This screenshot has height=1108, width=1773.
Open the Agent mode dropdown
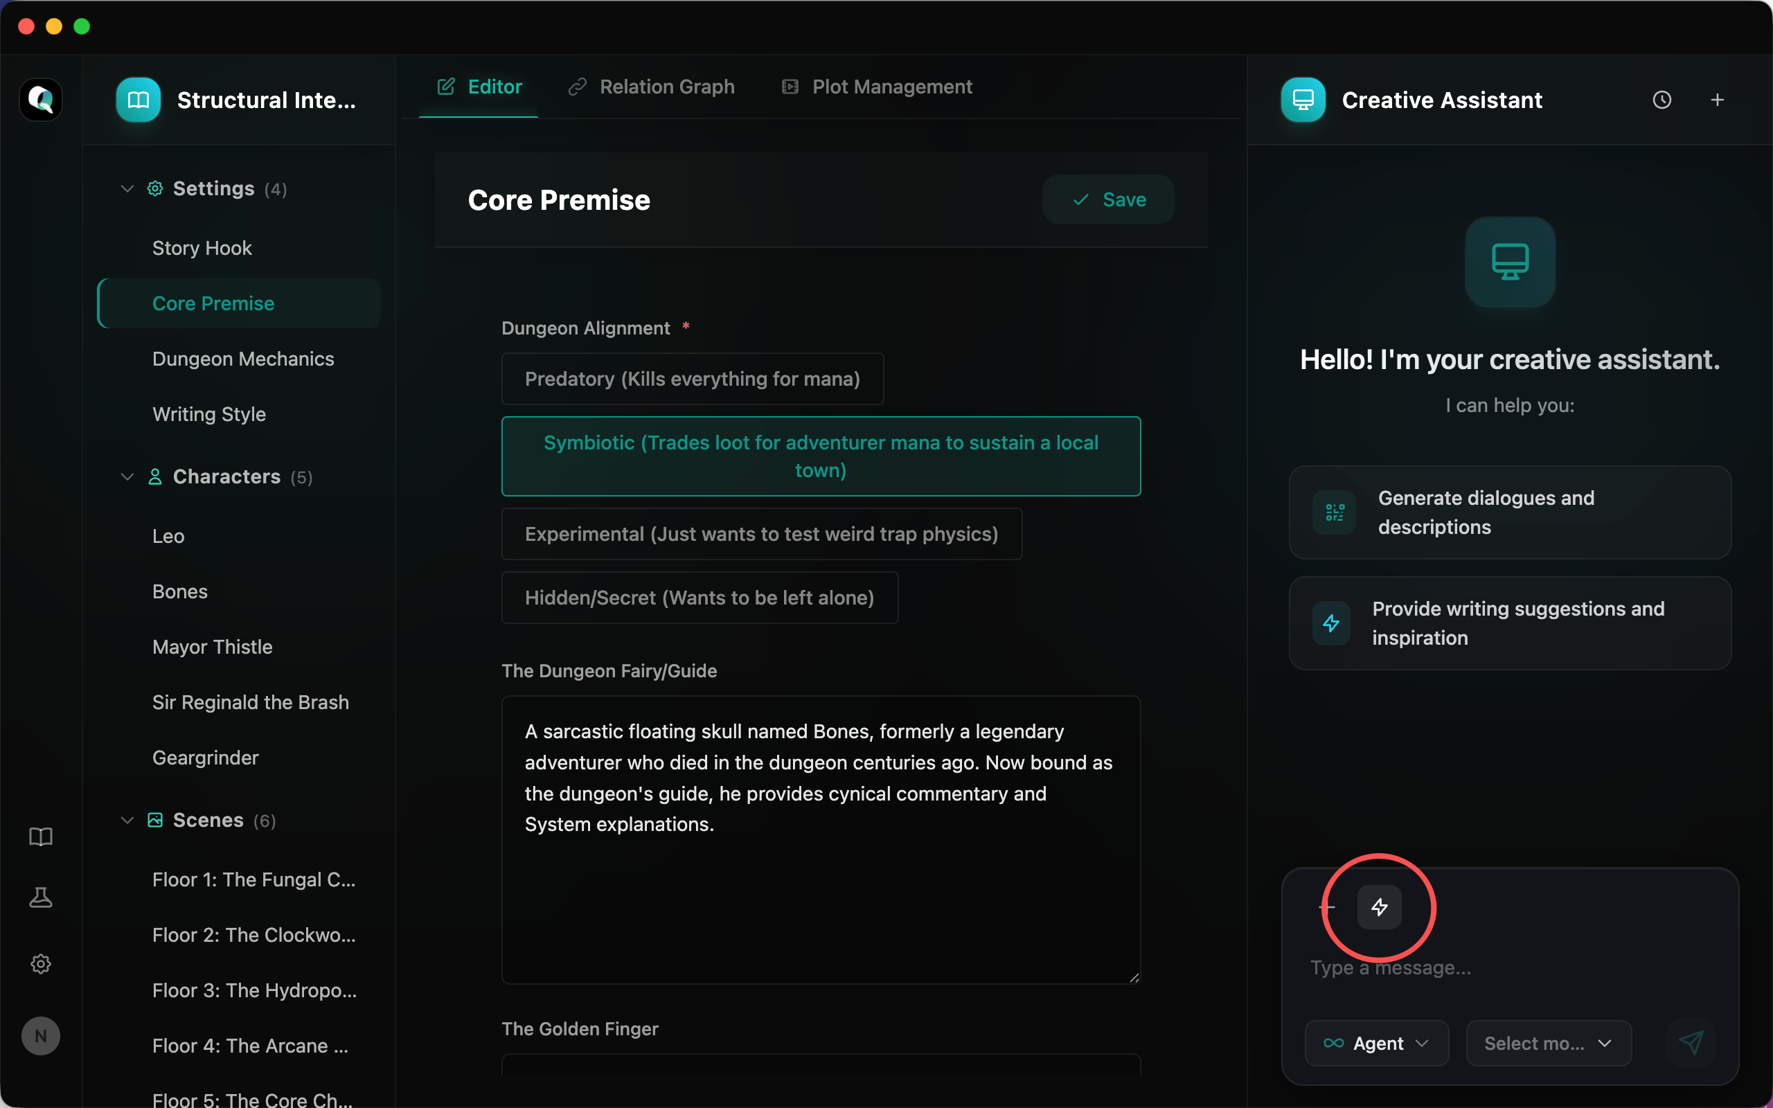point(1376,1043)
